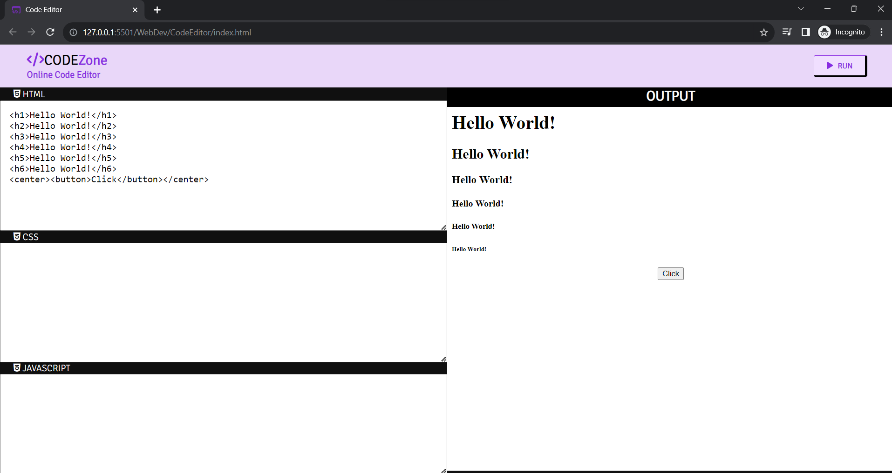Click the Incognito mode badge
This screenshot has width=892, height=473.
click(x=844, y=32)
